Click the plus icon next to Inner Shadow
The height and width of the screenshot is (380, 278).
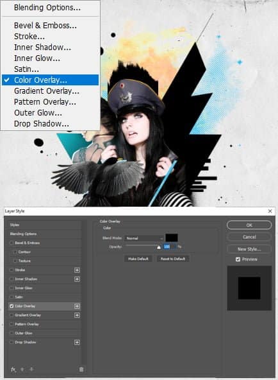point(77,279)
